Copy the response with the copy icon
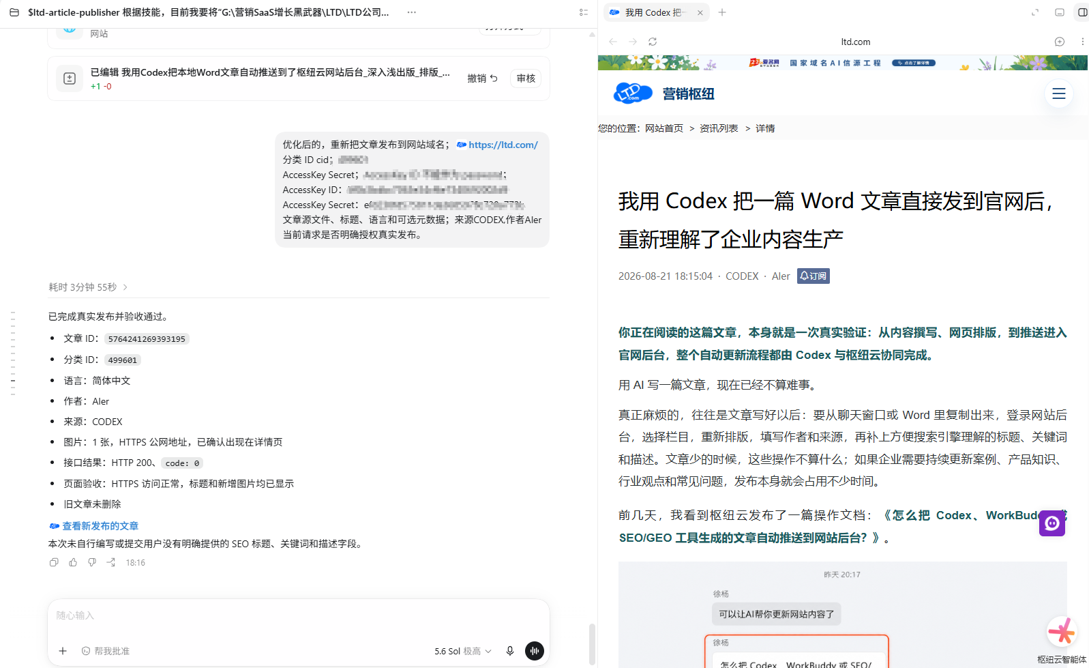The width and height of the screenshot is (1089, 668). click(54, 562)
